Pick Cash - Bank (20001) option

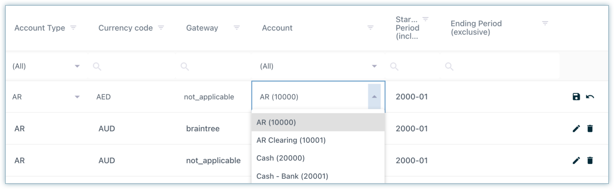tap(292, 176)
